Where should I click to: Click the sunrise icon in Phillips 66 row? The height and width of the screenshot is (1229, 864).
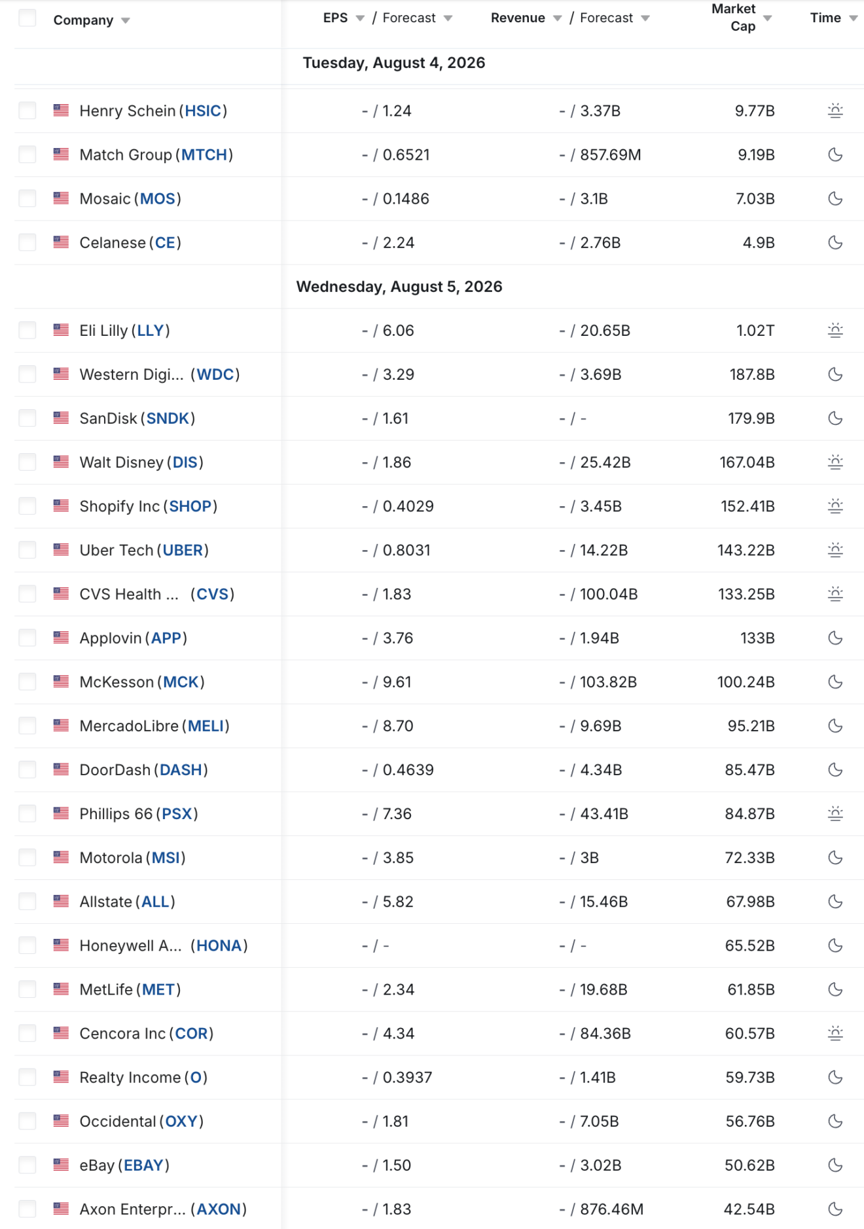pos(835,814)
